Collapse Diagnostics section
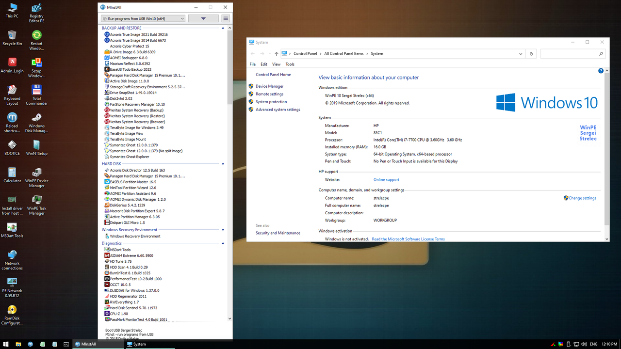 pos(223,243)
